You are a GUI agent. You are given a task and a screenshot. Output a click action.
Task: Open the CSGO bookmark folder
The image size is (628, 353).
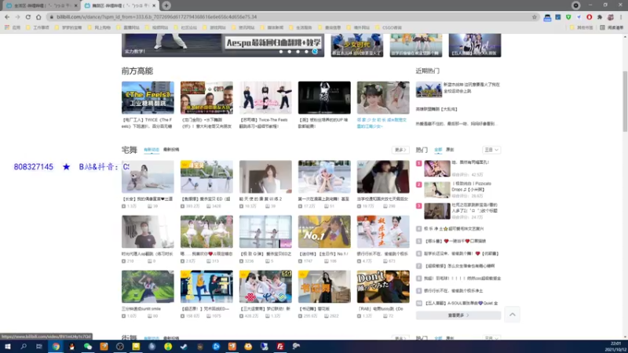pos(388,27)
